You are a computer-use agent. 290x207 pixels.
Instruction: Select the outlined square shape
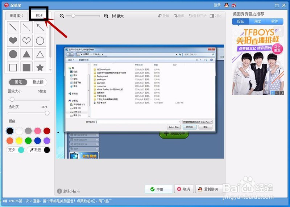[13, 67]
